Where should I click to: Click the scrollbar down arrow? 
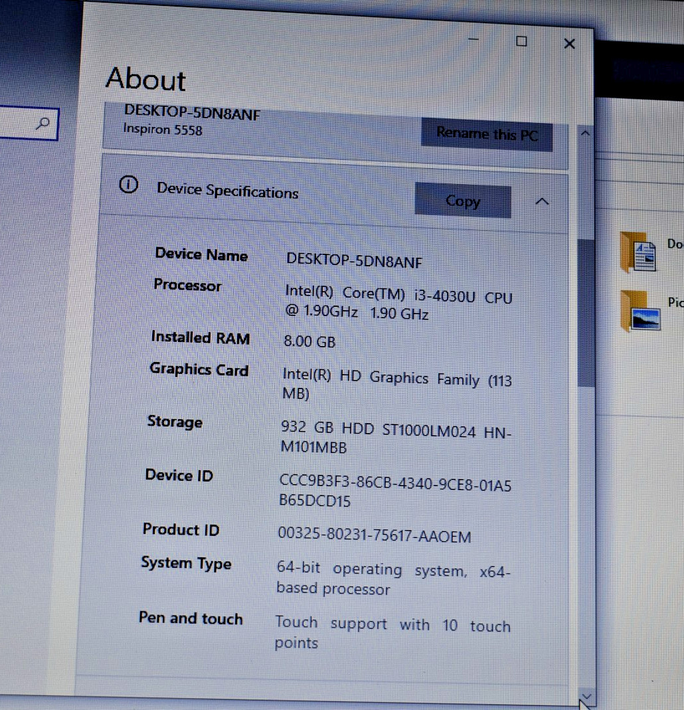tap(586, 697)
